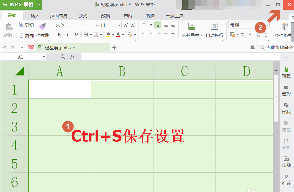Open Conditional Formatting (条件格式)
Image resolution: width=294 pixels, height=192 pixels.
[x=285, y=29]
